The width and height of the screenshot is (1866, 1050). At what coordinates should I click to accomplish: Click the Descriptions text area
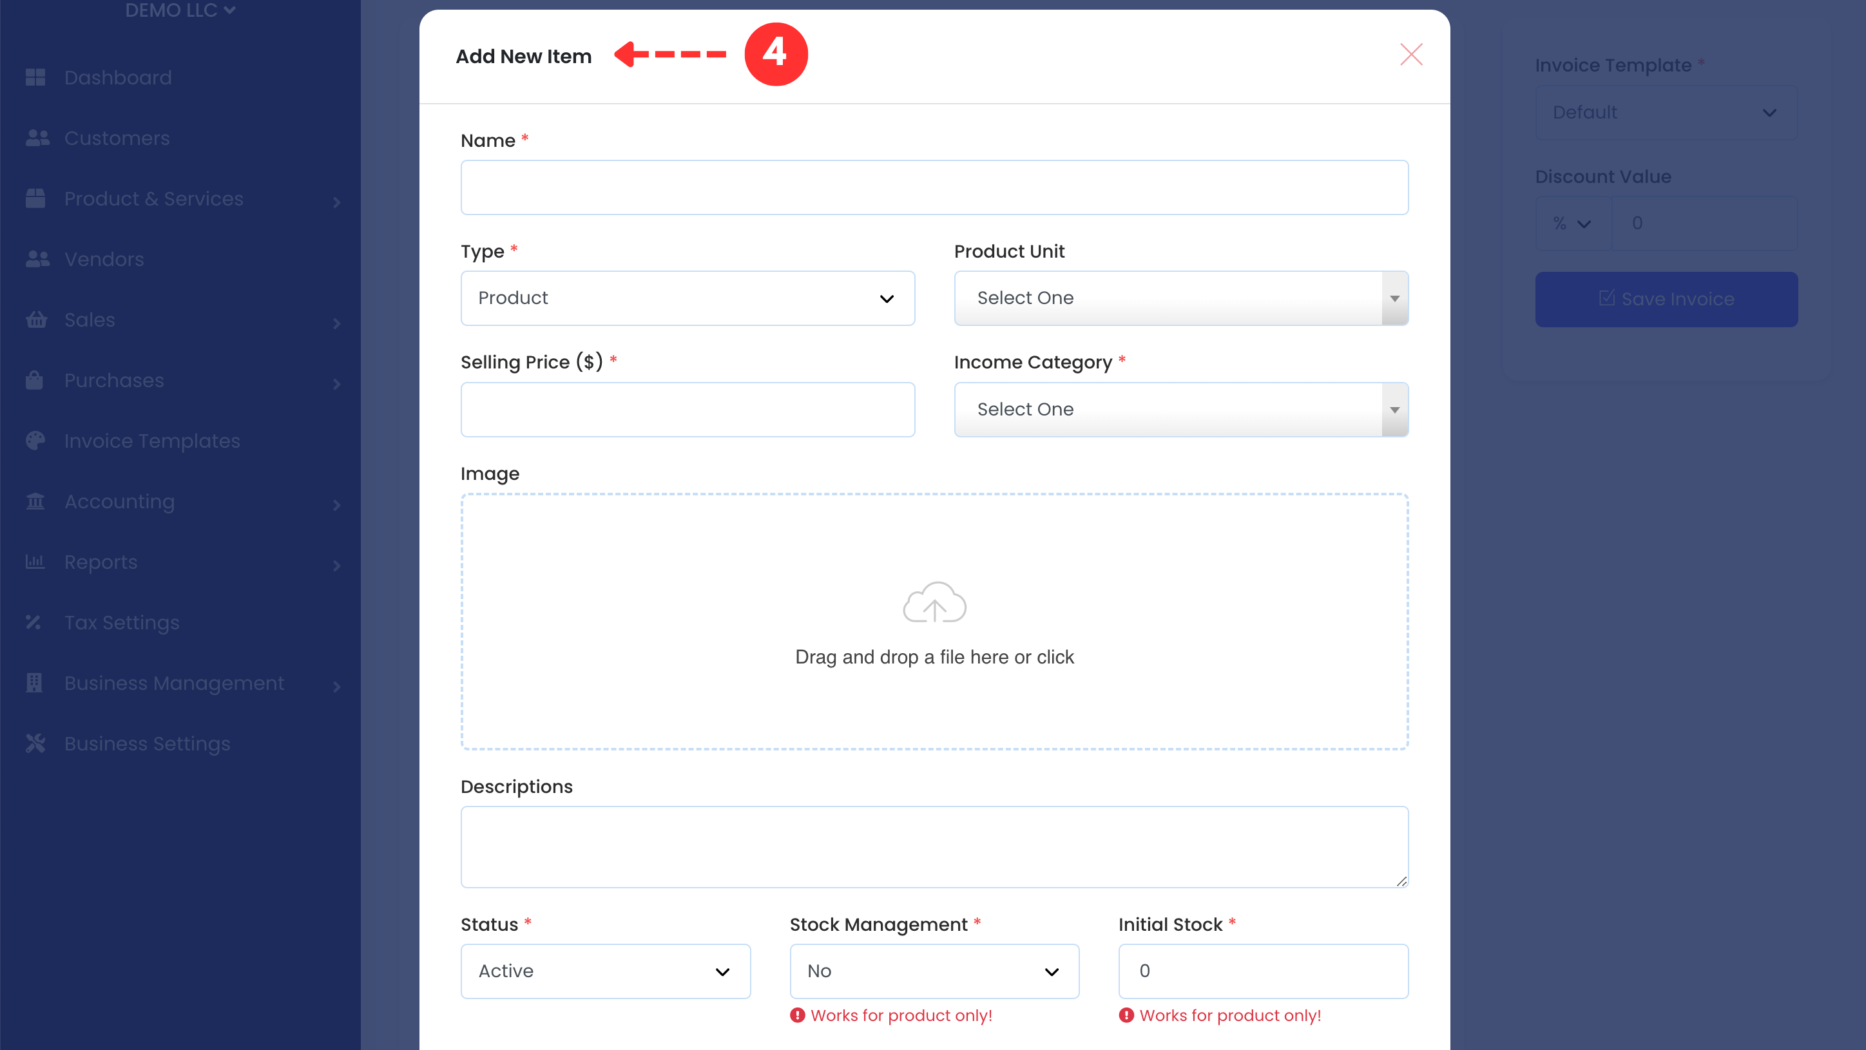[934, 847]
